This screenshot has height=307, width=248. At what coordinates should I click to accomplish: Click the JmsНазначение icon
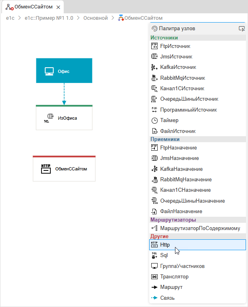[154, 158]
